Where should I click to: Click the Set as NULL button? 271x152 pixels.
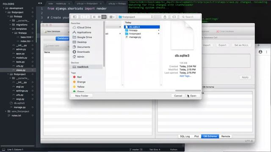click(241, 45)
